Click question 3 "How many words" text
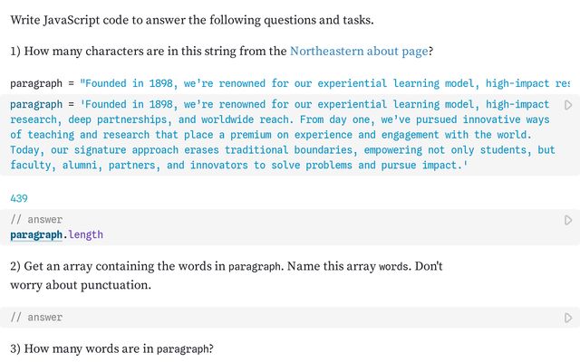 click(x=111, y=348)
